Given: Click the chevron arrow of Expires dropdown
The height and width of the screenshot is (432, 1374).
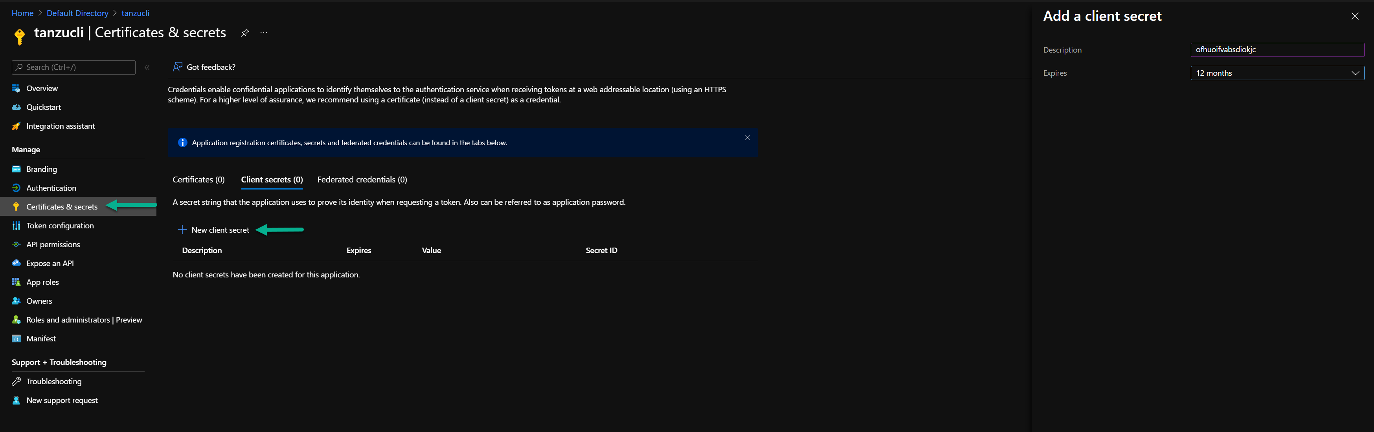Looking at the screenshot, I should (1355, 73).
